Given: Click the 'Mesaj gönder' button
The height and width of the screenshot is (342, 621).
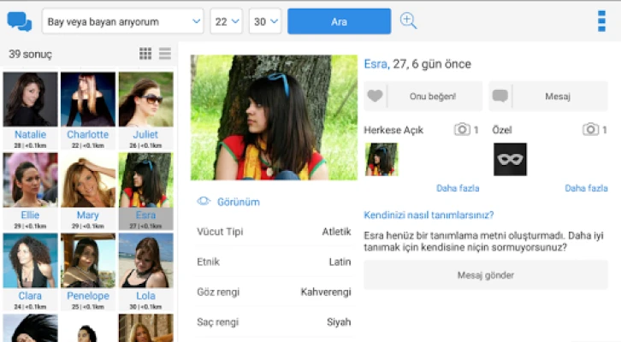Looking at the screenshot, I should [485, 275].
